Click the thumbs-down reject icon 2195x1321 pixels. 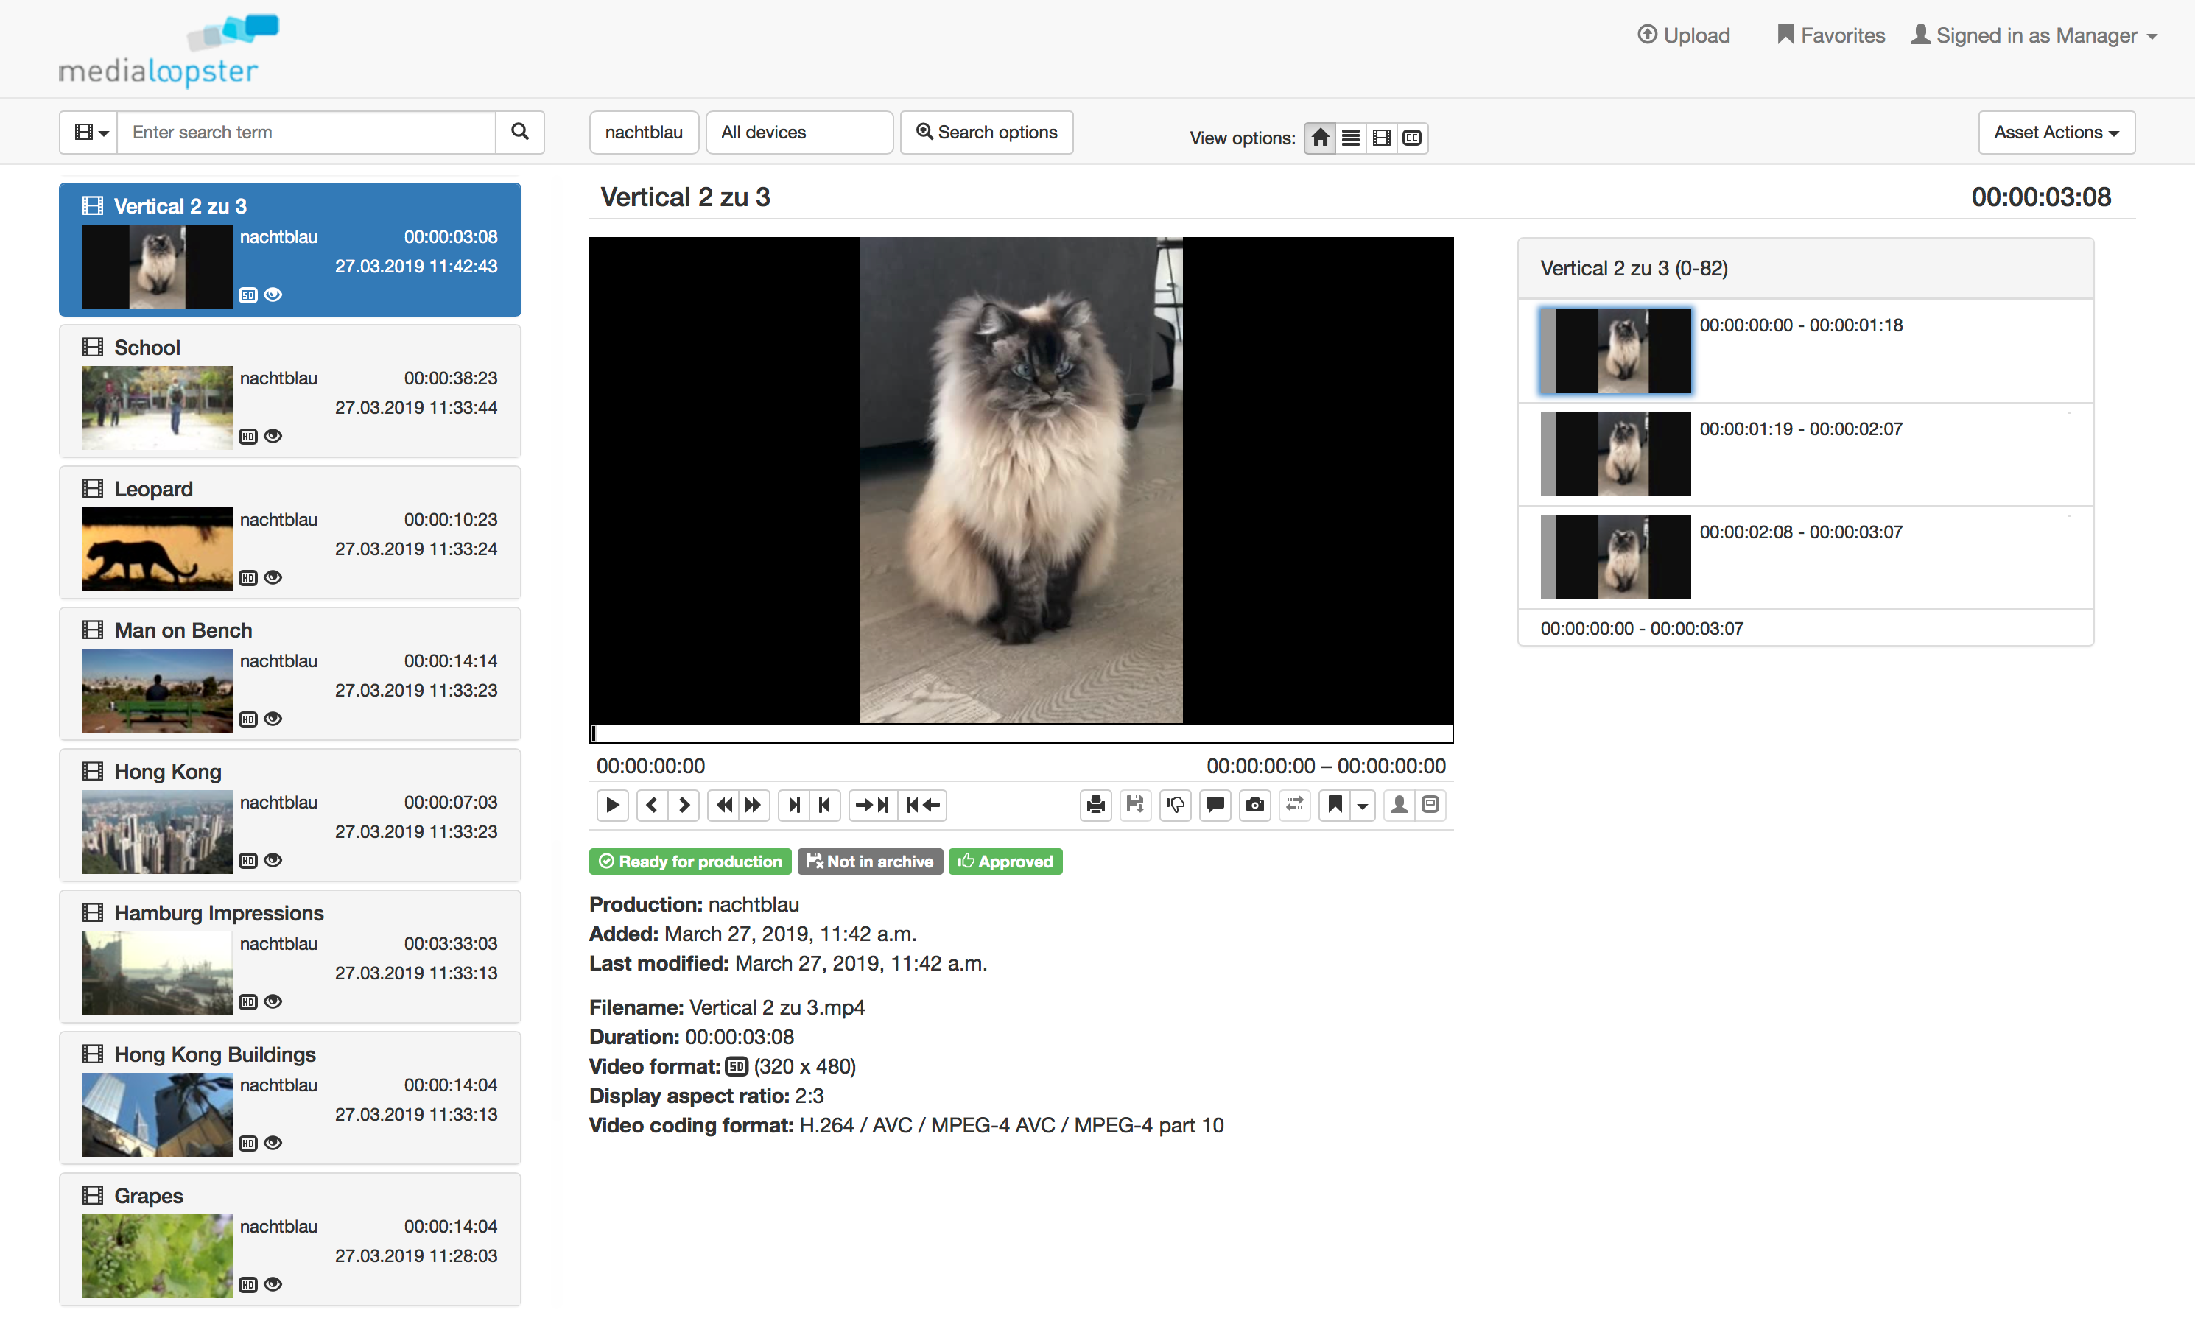[1175, 806]
